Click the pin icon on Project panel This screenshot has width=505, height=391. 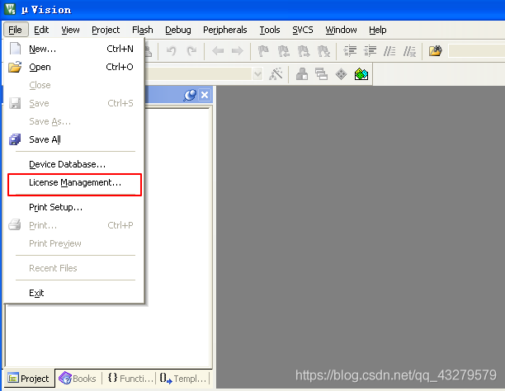click(190, 95)
